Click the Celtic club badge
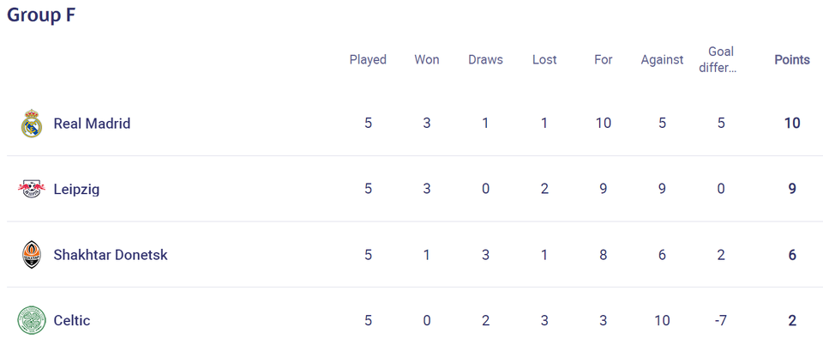 32,320
